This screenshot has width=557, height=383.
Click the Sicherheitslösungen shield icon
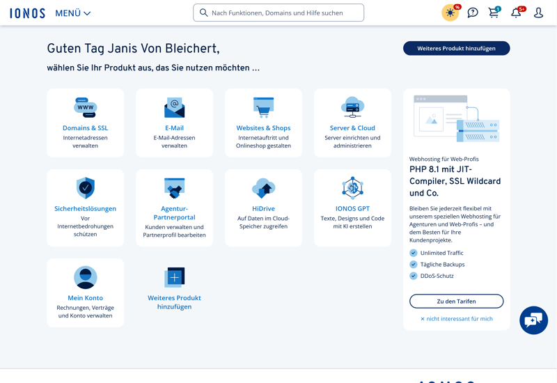click(85, 188)
